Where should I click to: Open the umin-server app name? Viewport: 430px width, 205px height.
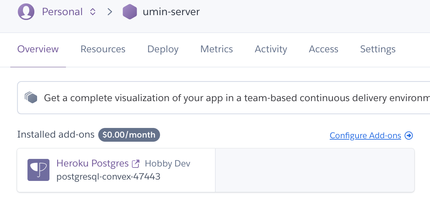point(171,12)
